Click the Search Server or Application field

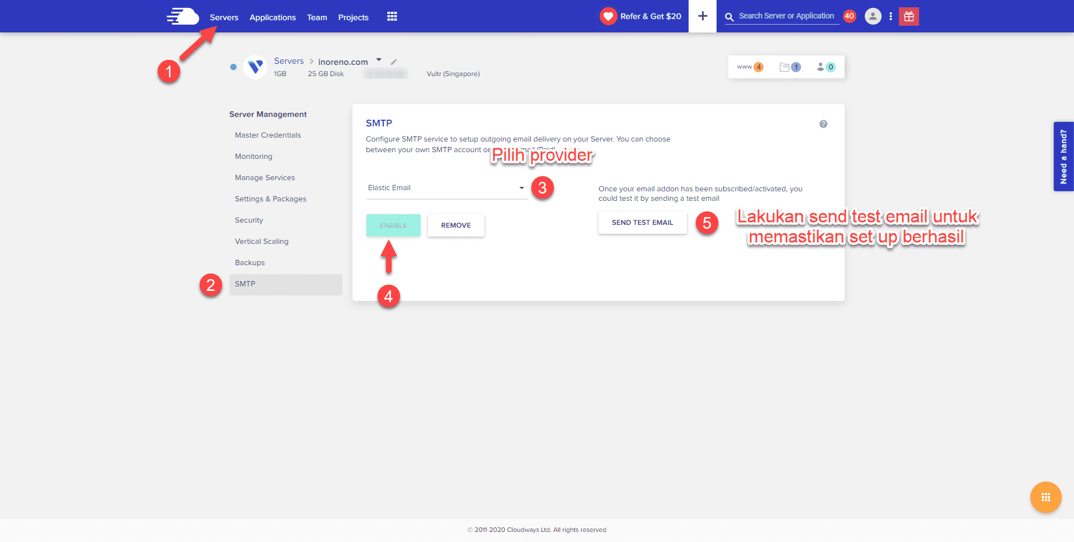pyautogui.click(x=786, y=16)
